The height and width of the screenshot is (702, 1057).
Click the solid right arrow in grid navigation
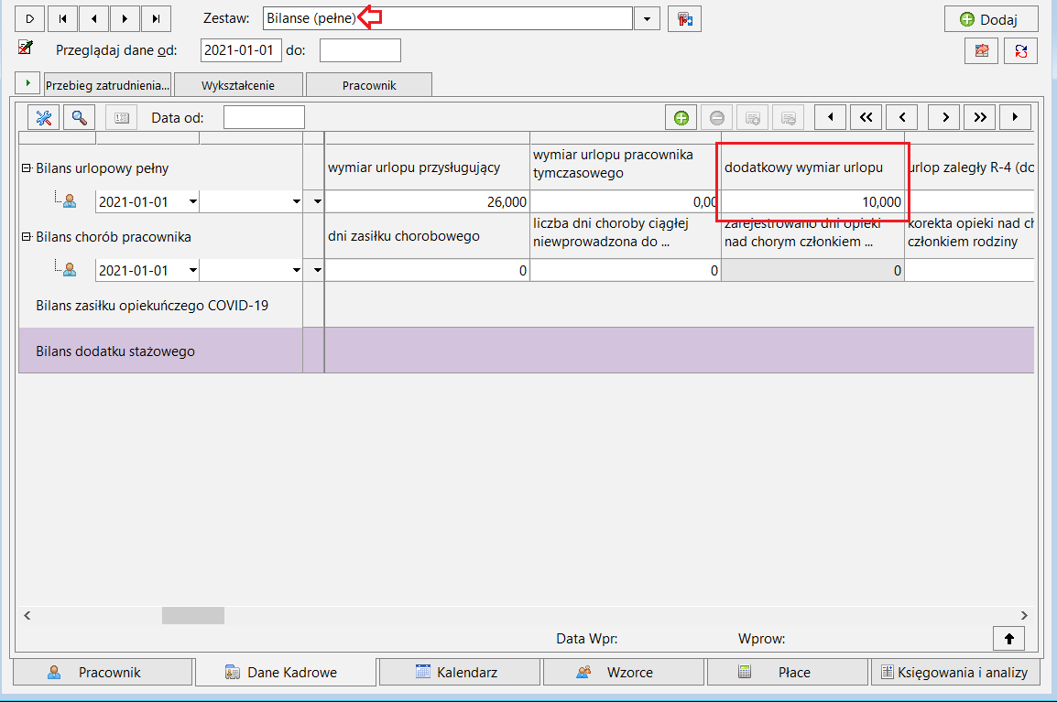pyautogui.click(x=1015, y=117)
